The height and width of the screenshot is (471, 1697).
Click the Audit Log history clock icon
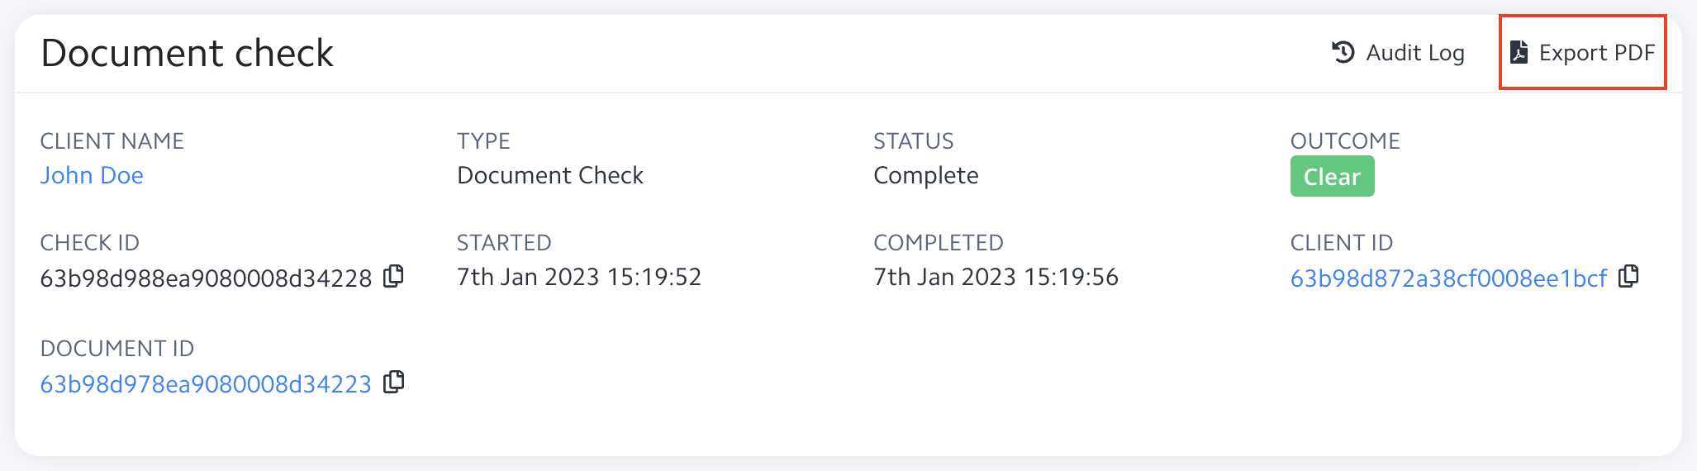point(1343,52)
